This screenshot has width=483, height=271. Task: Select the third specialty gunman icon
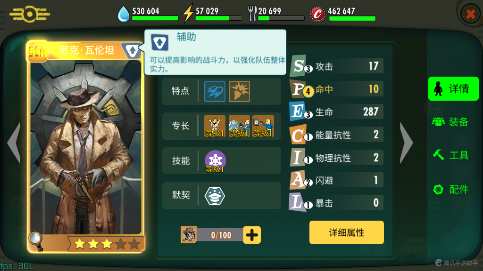click(263, 126)
